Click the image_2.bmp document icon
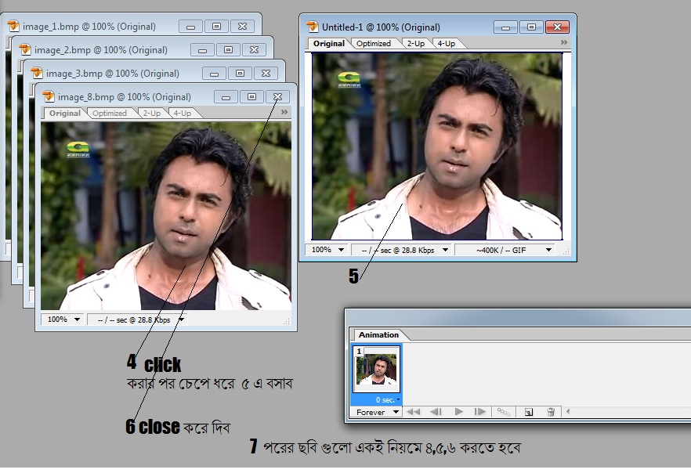 click(25, 50)
